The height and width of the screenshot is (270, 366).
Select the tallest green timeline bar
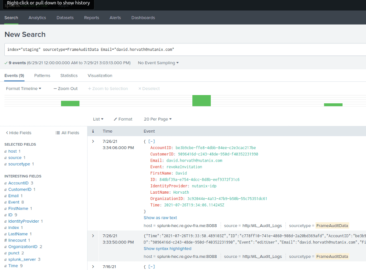[x=201, y=101]
